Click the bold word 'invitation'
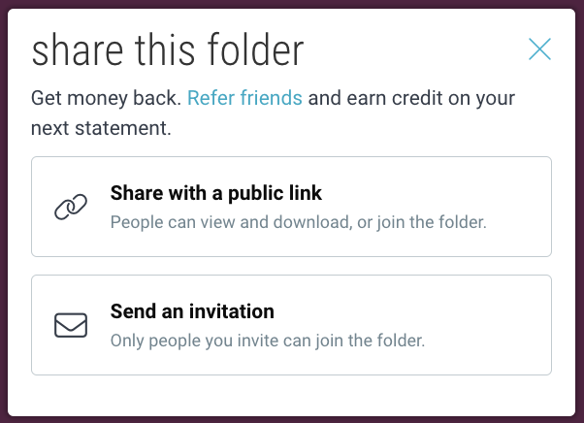584x423 pixels. pyautogui.click(x=232, y=311)
